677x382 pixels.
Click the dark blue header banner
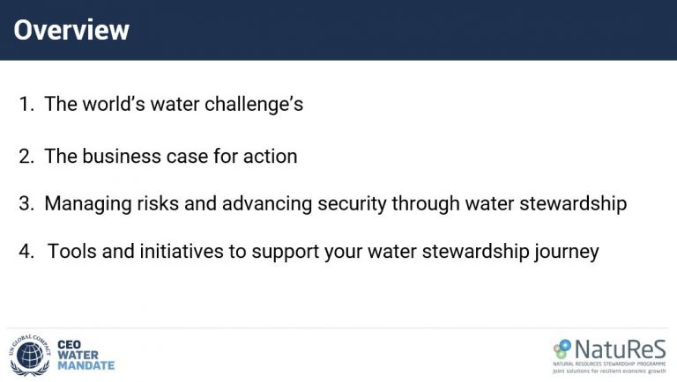click(338, 30)
